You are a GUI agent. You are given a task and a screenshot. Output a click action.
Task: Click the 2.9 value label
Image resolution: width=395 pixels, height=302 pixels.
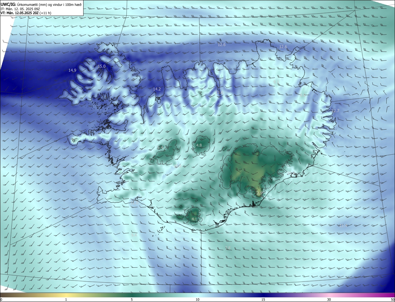[259, 193]
